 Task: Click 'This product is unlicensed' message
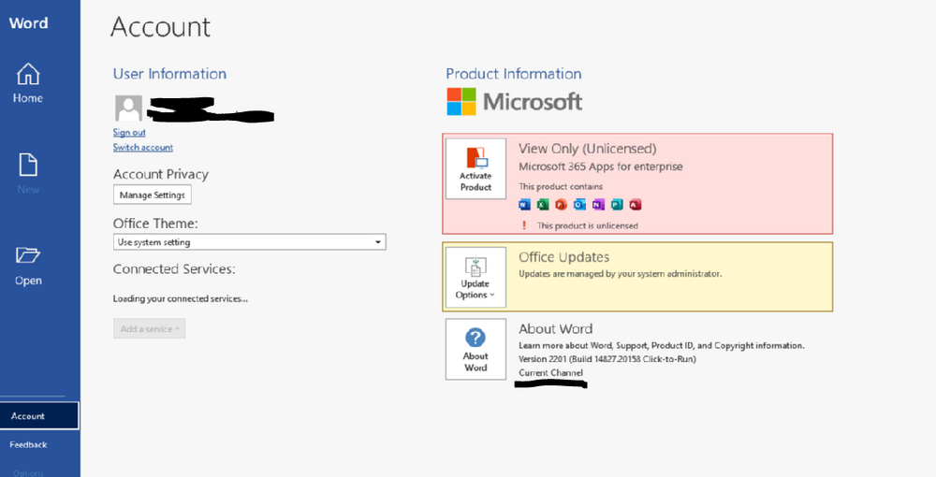588,226
